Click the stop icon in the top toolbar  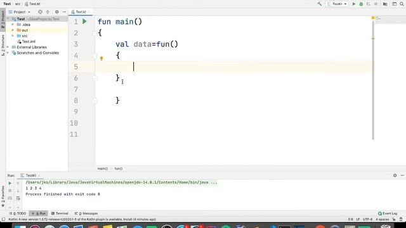click(x=376, y=4)
